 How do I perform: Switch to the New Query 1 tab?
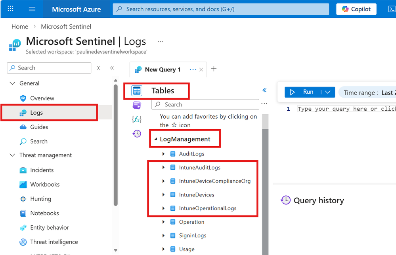(x=163, y=70)
